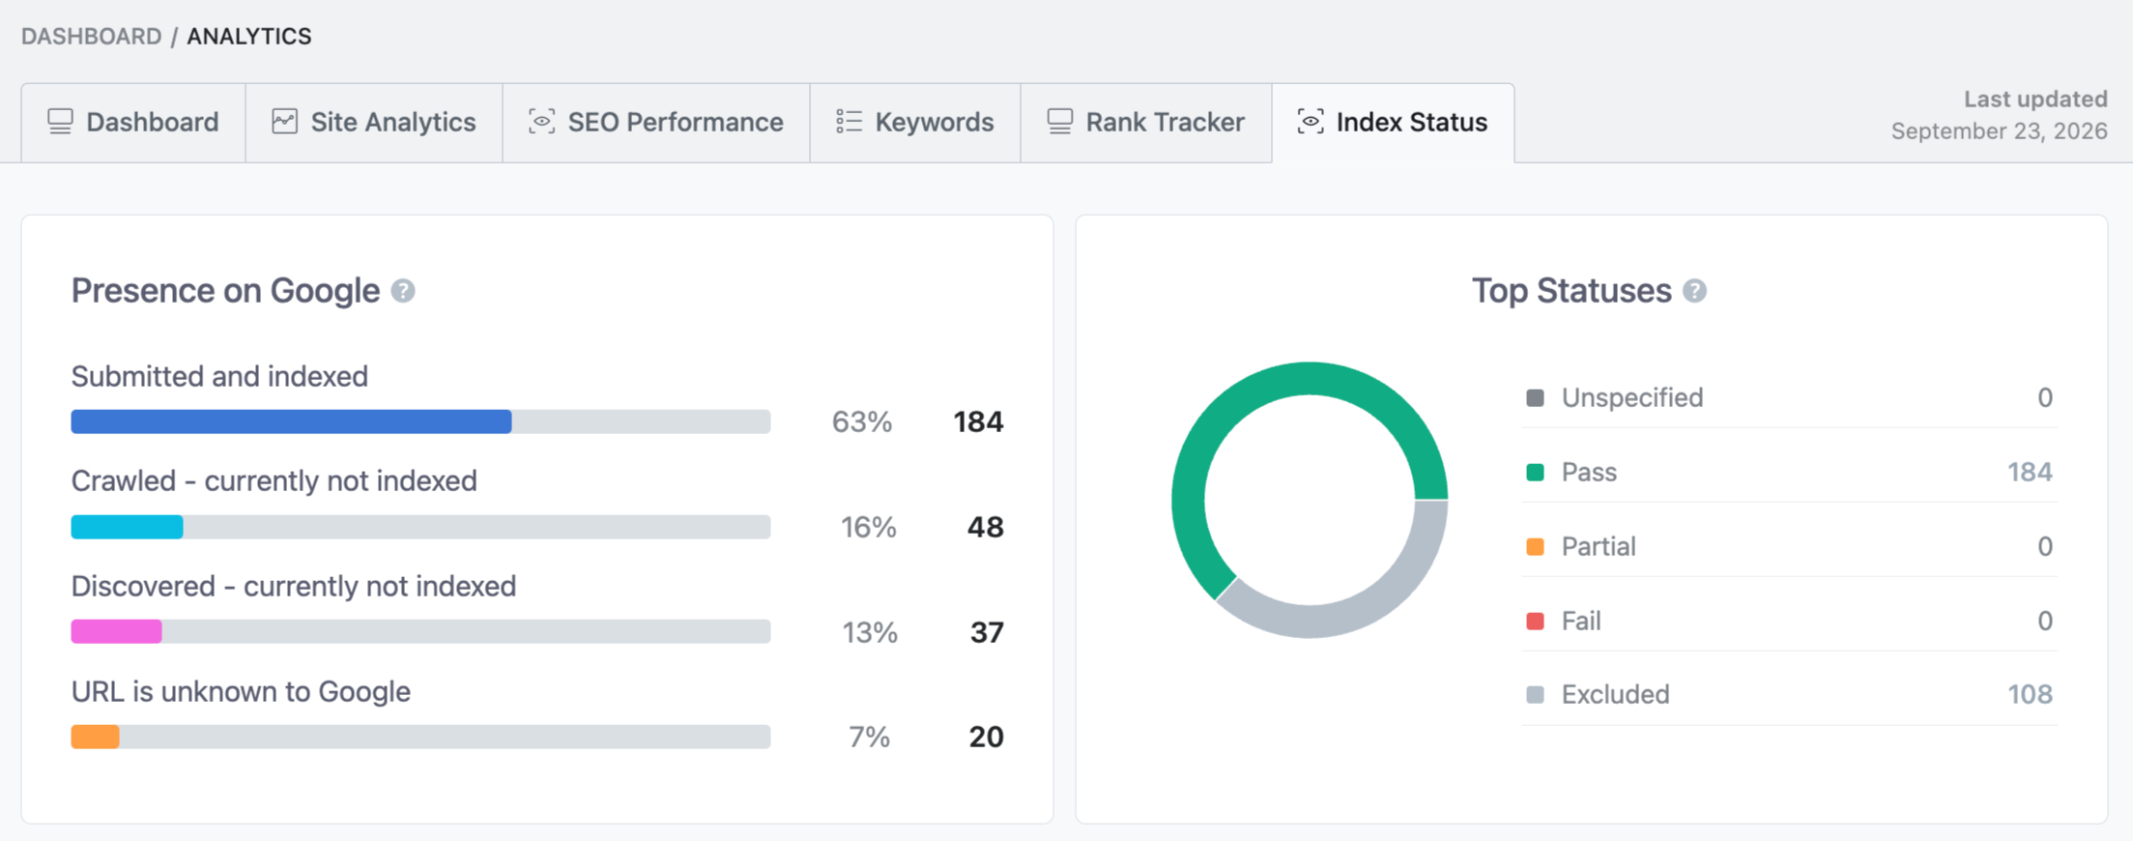Screen dimensions: 2133x841
Task: Click the Fail status label
Action: (x=1581, y=621)
